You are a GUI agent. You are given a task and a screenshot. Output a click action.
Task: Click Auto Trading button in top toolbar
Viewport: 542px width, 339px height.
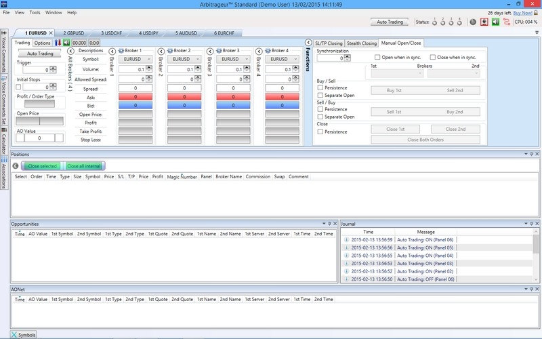390,22
